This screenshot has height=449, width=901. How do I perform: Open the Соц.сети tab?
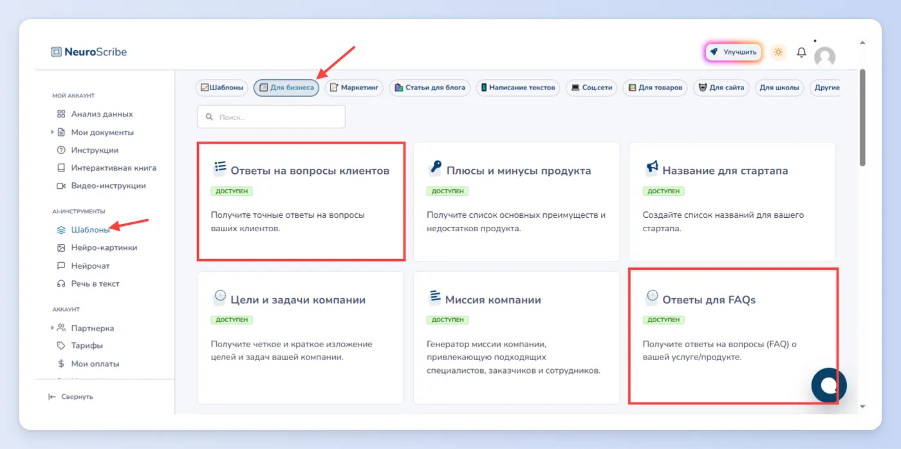pyautogui.click(x=591, y=88)
